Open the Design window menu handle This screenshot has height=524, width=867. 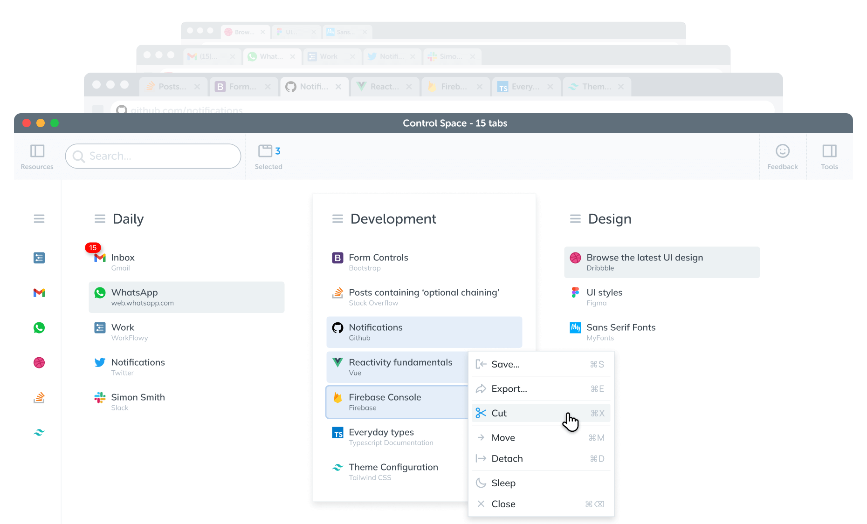pos(575,218)
